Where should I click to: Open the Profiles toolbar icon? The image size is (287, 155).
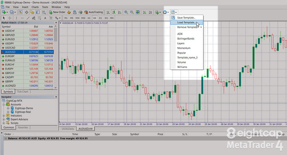point(12,12)
